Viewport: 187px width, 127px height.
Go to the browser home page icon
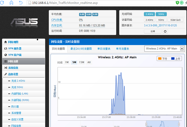pyautogui.click(x=11, y=3)
